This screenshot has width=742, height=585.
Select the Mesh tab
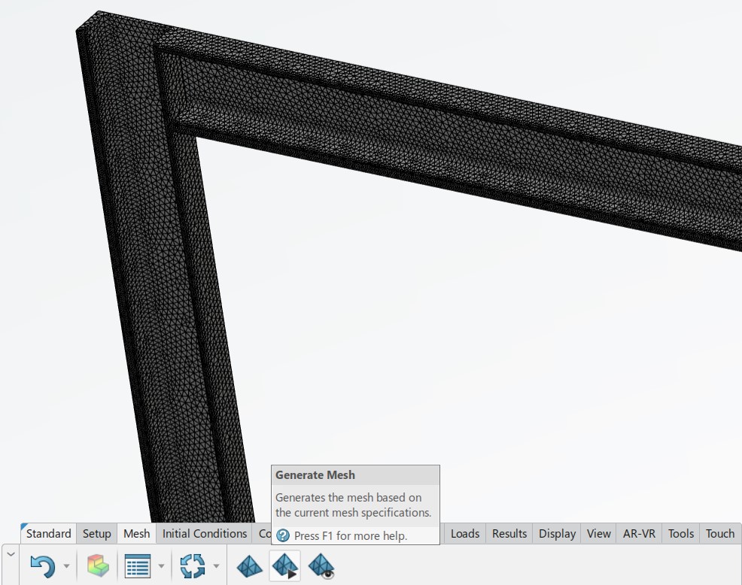coord(135,534)
